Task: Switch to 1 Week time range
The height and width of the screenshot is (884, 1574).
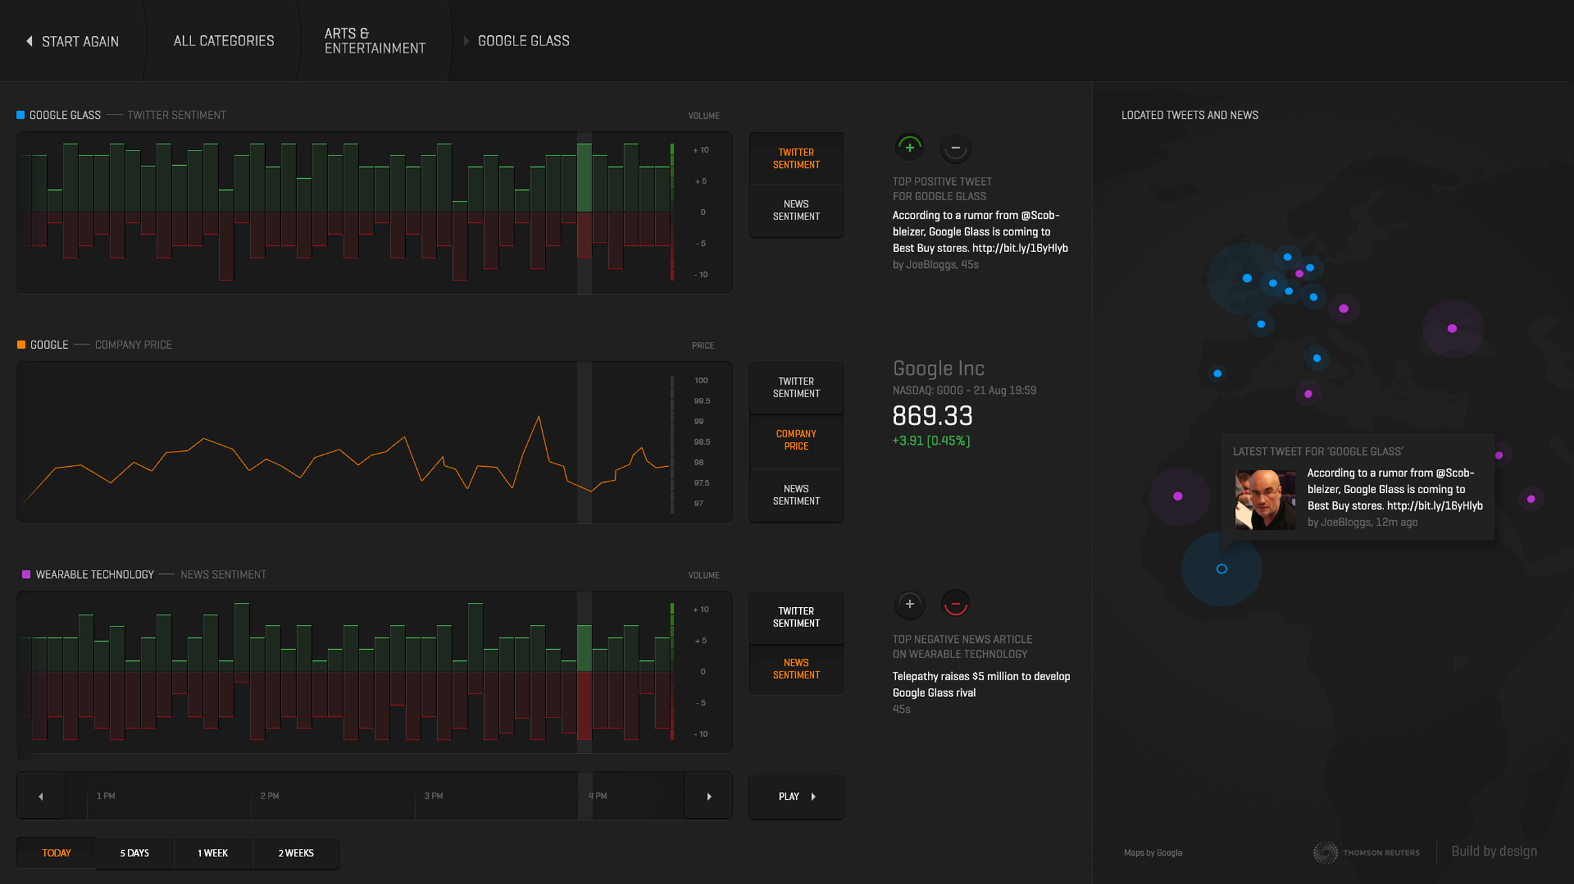Action: pyautogui.click(x=213, y=853)
